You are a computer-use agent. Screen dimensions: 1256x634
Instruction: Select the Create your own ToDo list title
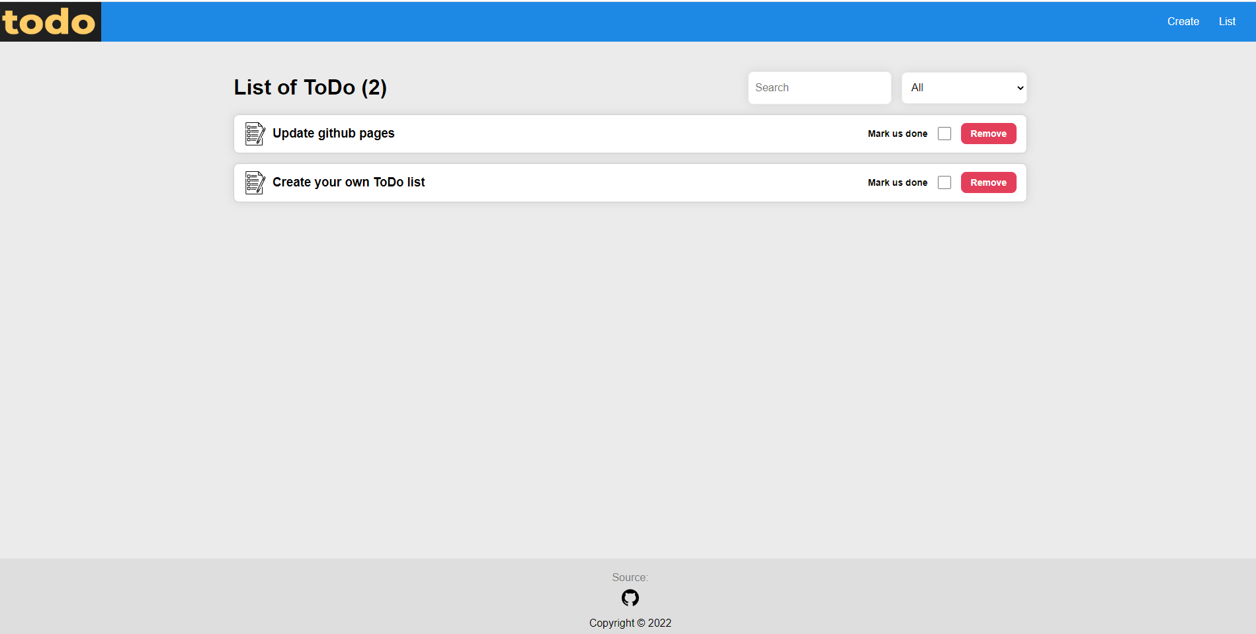click(x=349, y=182)
